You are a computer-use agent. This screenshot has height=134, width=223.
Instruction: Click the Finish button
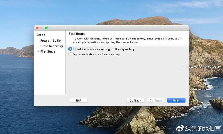pyautogui.click(x=176, y=100)
